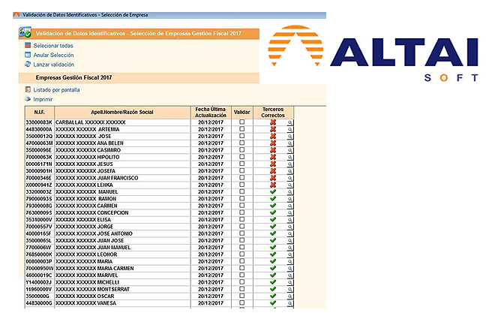
Task: Click the Lanzar validación refresh icon
Action: point(28,65)
